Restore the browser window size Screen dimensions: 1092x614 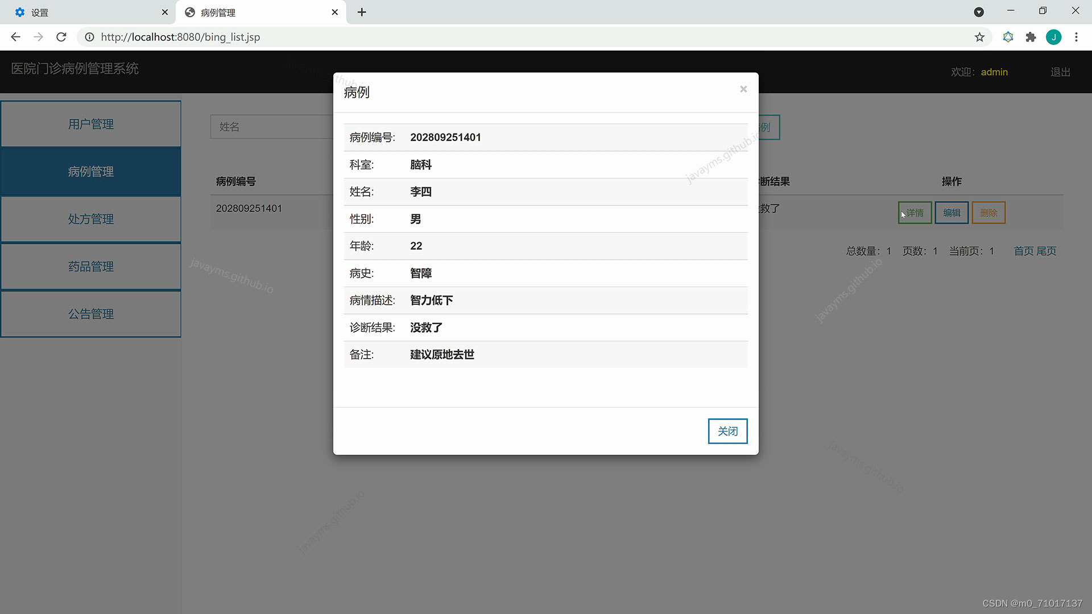pyautogui.click(x=1043, y=11)
